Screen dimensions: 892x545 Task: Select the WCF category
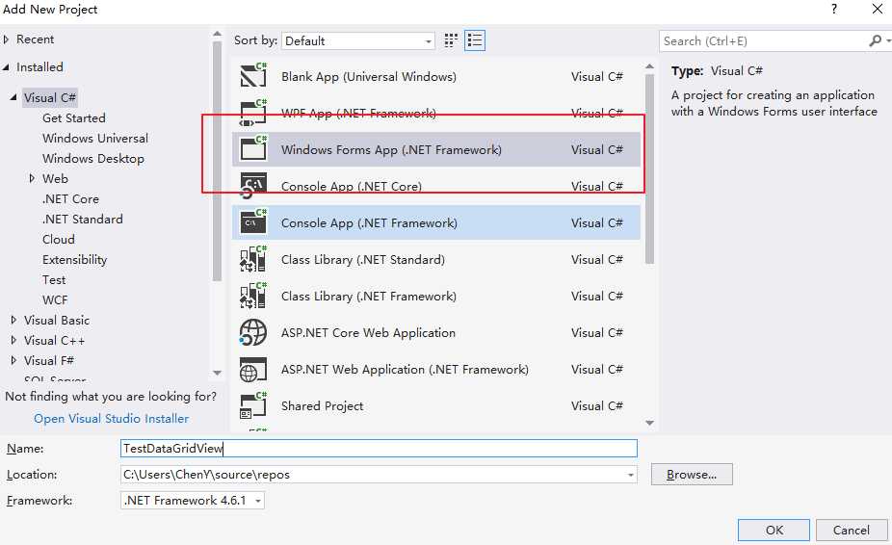tap(55, 299)
